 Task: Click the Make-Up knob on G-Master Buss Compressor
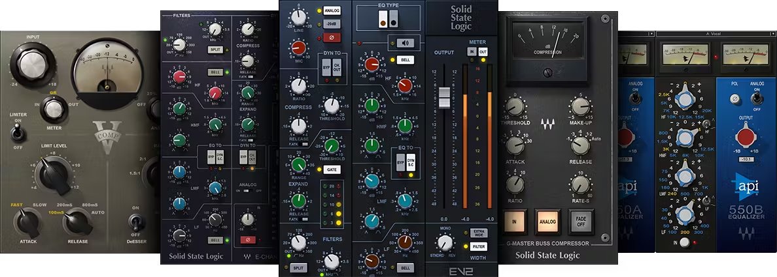[579, 108]
